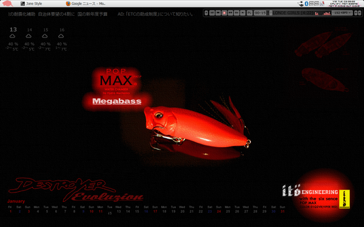Stop playback in the music player
This screenshot has height=227, width=364.
[x=218, y=13]
